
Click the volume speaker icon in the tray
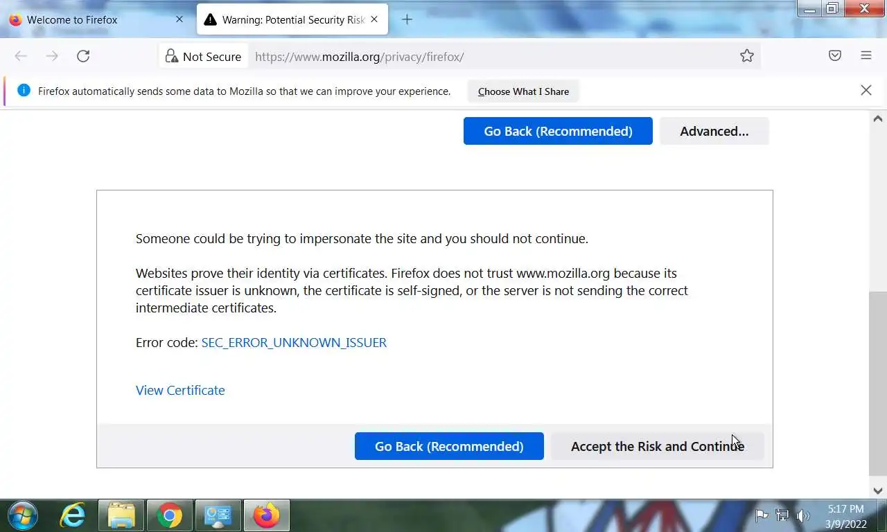[x=803, y=515]
